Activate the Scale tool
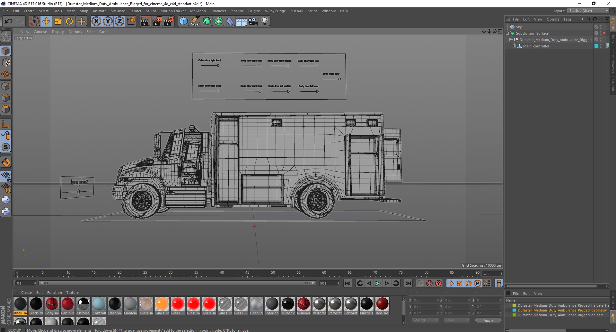 58,21
